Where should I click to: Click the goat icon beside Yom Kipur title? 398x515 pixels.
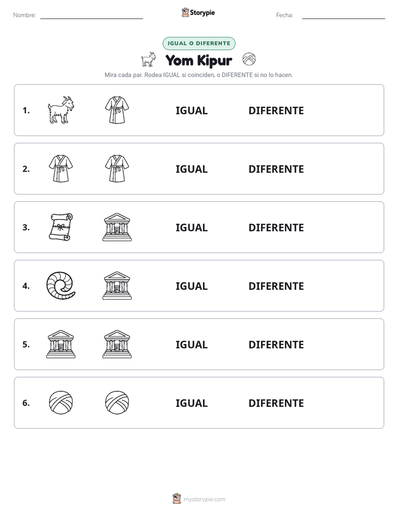coord(149,60)
